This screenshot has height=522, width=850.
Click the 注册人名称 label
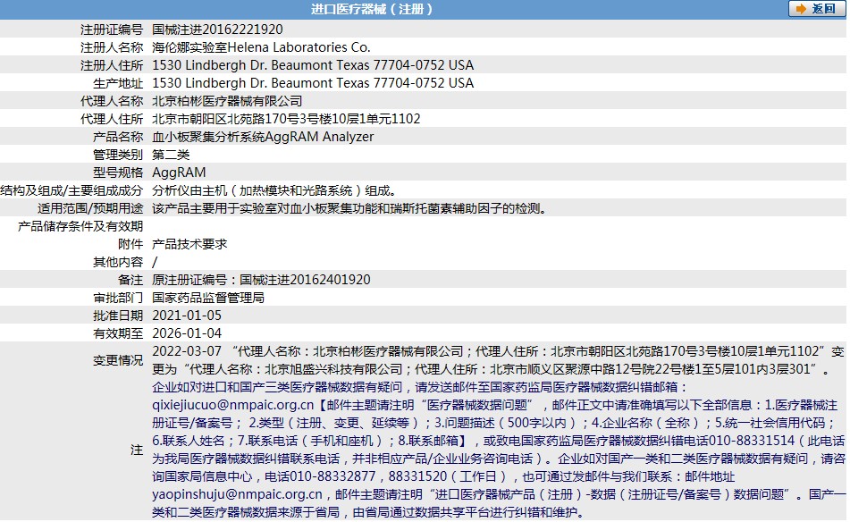(x=112, y=47)
